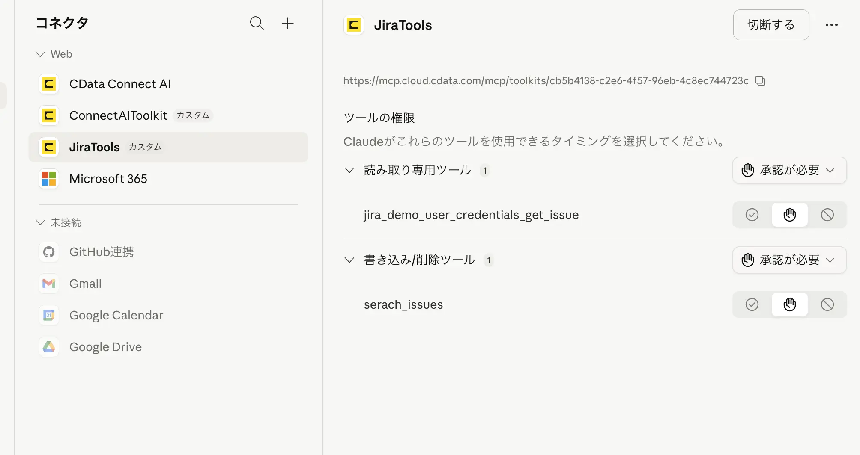The height and width of the screenshot is (455, 860).
Task: Set serach_issues to always allow
Action: coord(752,304)
